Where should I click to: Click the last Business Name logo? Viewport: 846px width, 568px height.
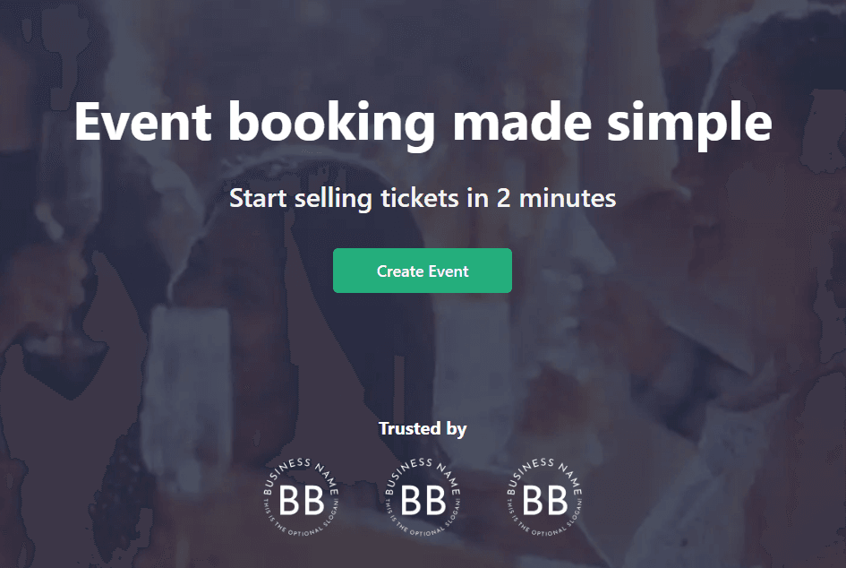(544, 496)
